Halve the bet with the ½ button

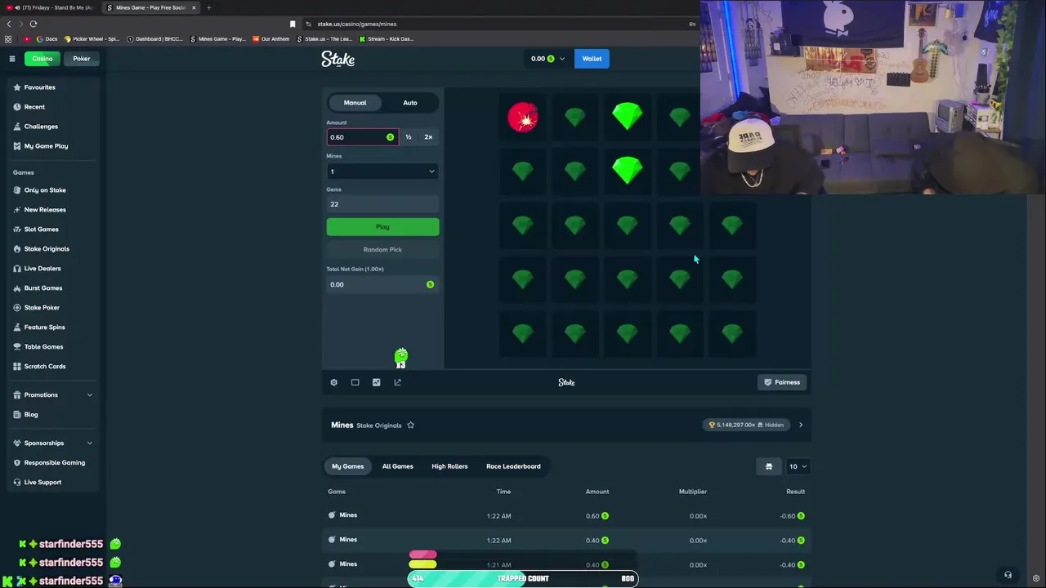pos(409,137)
